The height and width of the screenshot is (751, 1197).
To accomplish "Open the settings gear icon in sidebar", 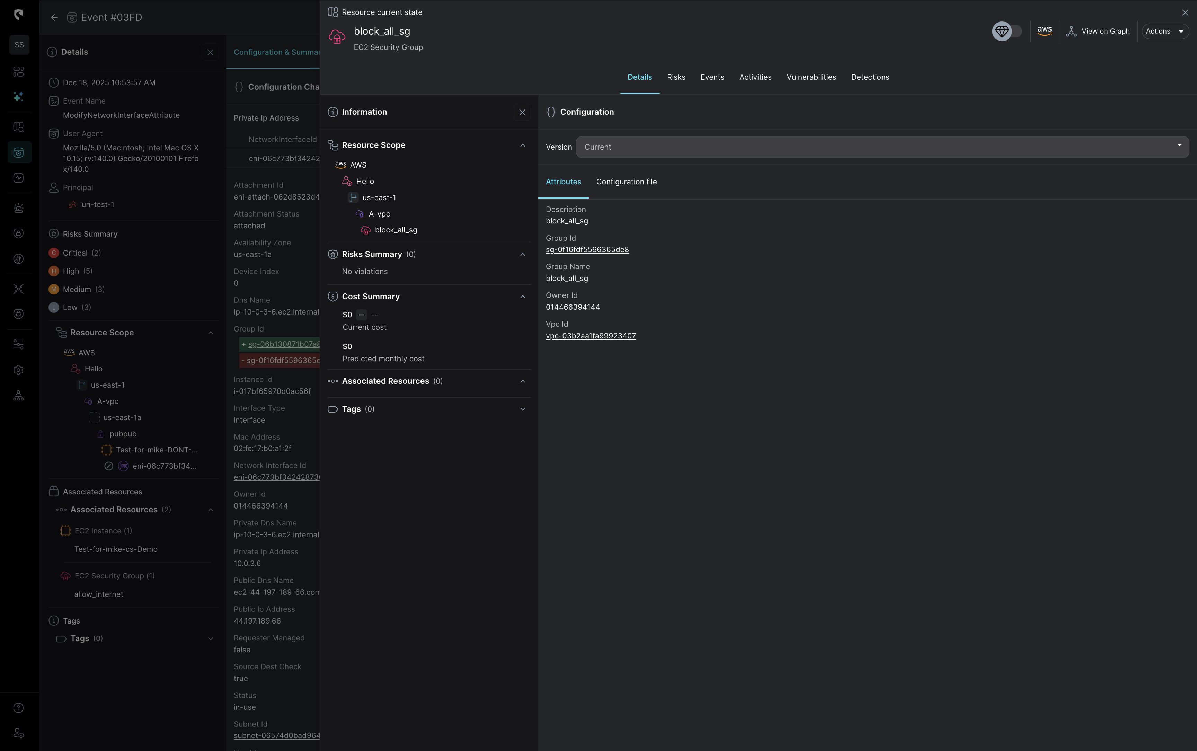I will pyautogui.click(x=18, y=370).
